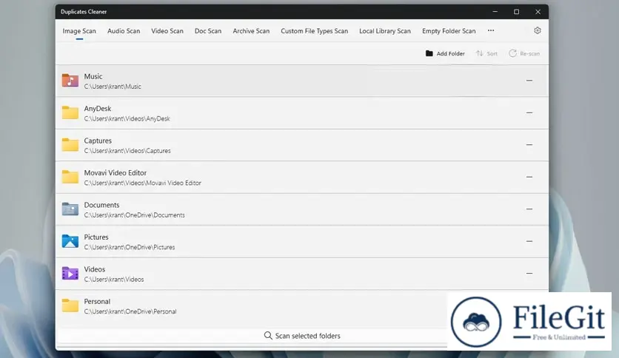
Task: Click path C:\Users\krant\OneDrive\Documents
Action: click(134, 215)
